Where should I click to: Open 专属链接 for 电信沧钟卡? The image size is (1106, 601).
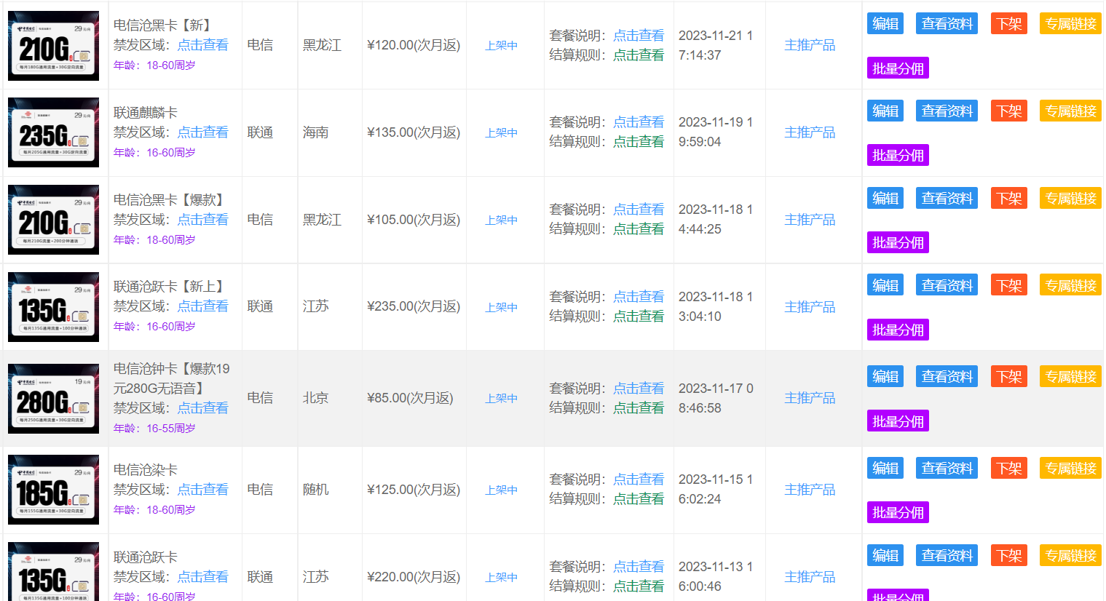(1070, 377)
